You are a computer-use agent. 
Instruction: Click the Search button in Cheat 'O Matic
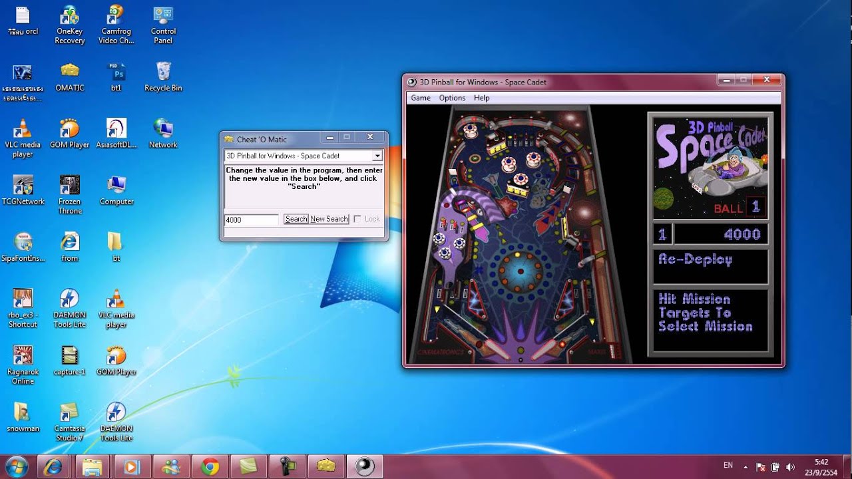(x=296, y=219)
